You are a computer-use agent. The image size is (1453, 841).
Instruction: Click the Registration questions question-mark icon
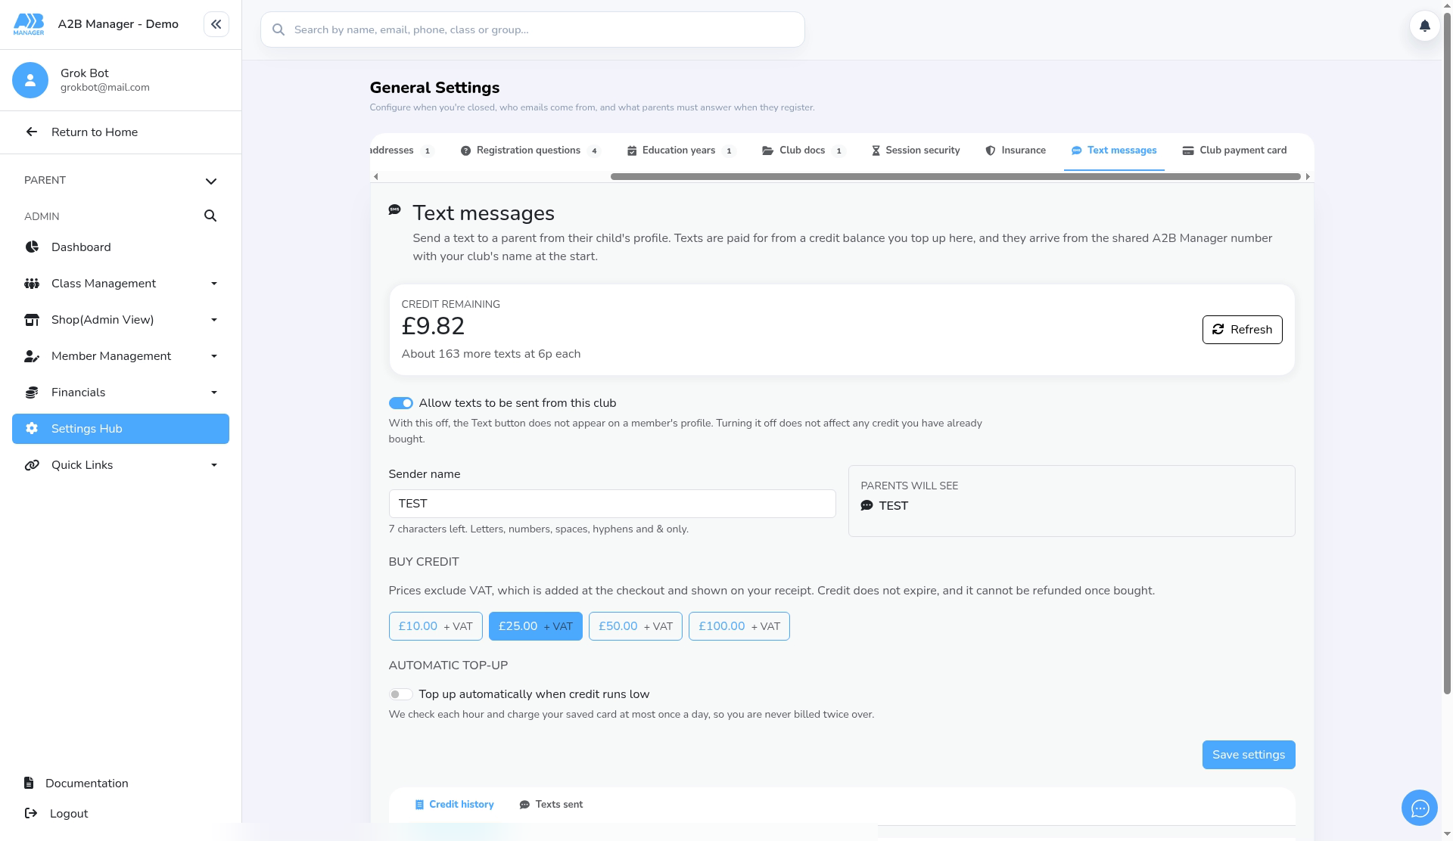465,151
